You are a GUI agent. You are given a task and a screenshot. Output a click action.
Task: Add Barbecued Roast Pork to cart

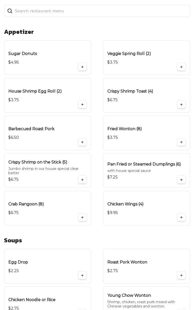[x=82, y=142]
